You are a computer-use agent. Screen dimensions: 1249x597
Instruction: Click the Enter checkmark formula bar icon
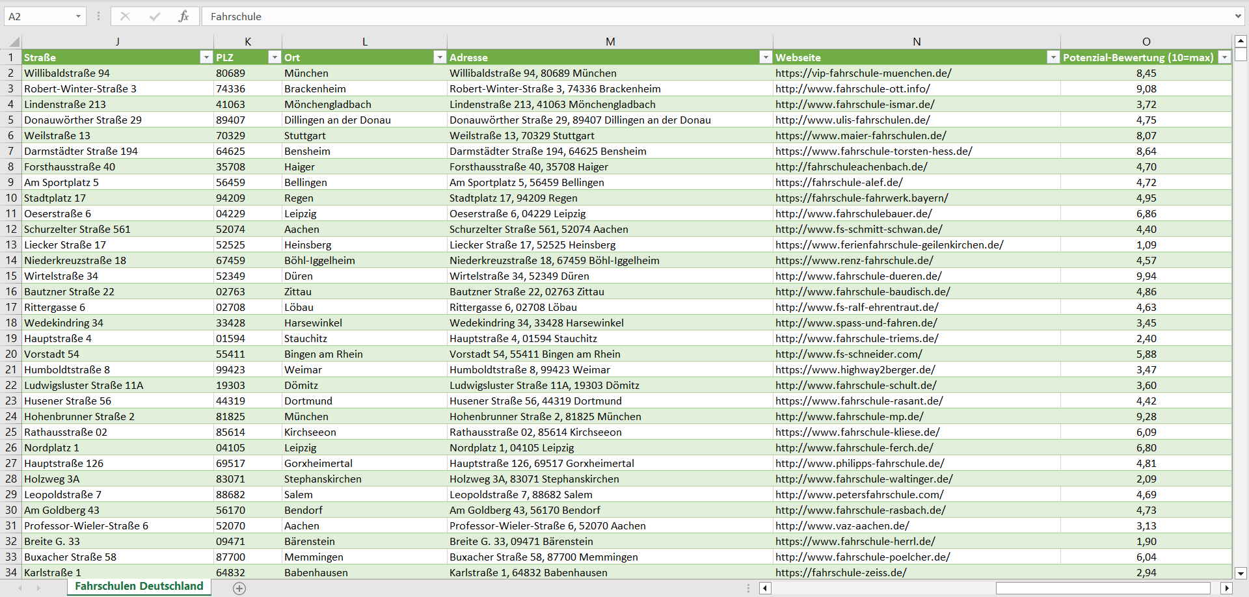(155, 16)
